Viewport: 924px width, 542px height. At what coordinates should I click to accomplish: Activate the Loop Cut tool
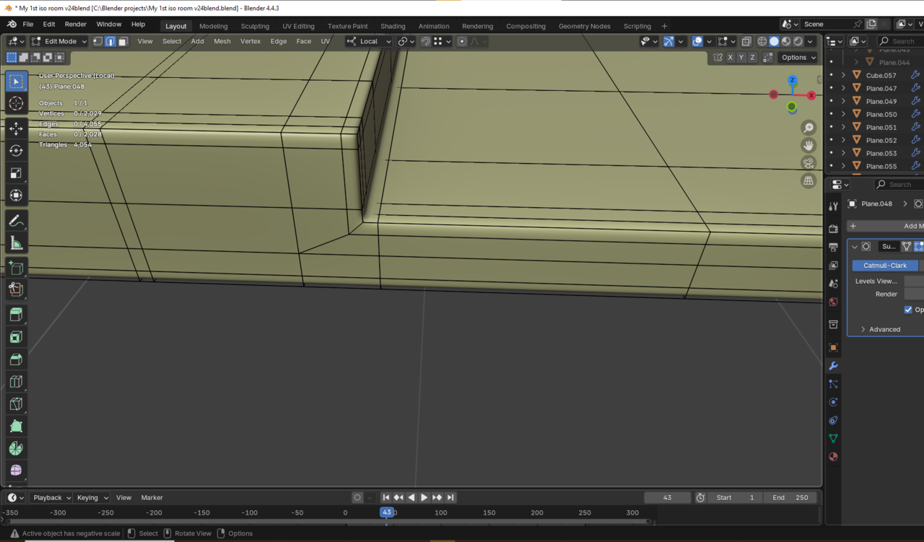16,382
